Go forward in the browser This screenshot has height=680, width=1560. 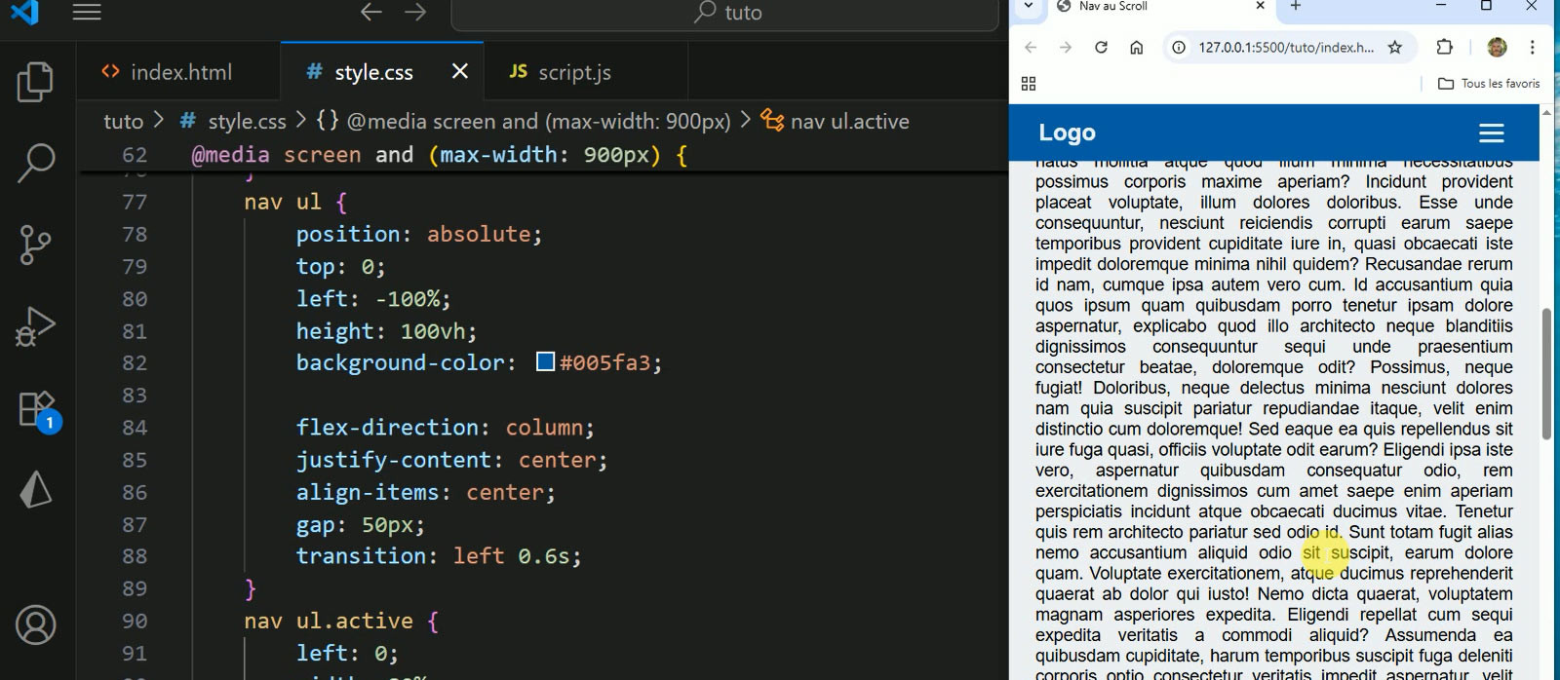pos(1066,47)
